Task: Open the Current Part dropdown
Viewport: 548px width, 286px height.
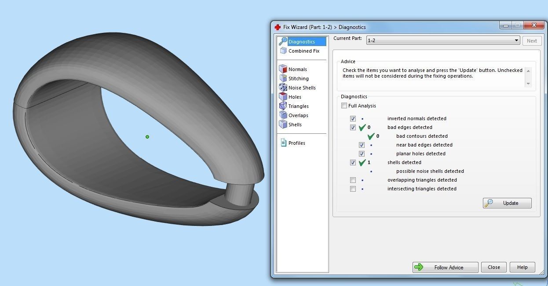Action: [x=443, y=40]
